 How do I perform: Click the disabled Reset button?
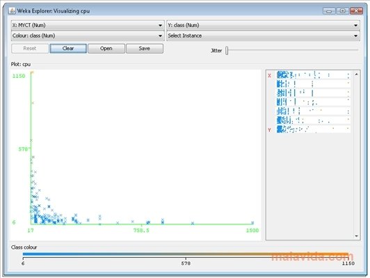[x=30, y=49]
